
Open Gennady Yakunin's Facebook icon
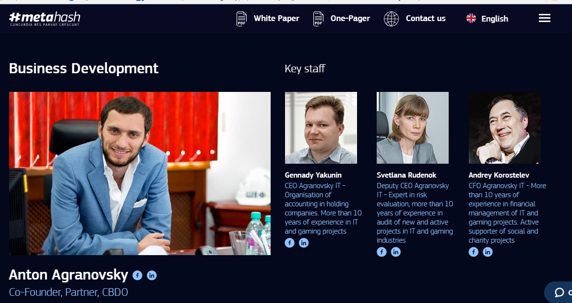coord(290,243)
